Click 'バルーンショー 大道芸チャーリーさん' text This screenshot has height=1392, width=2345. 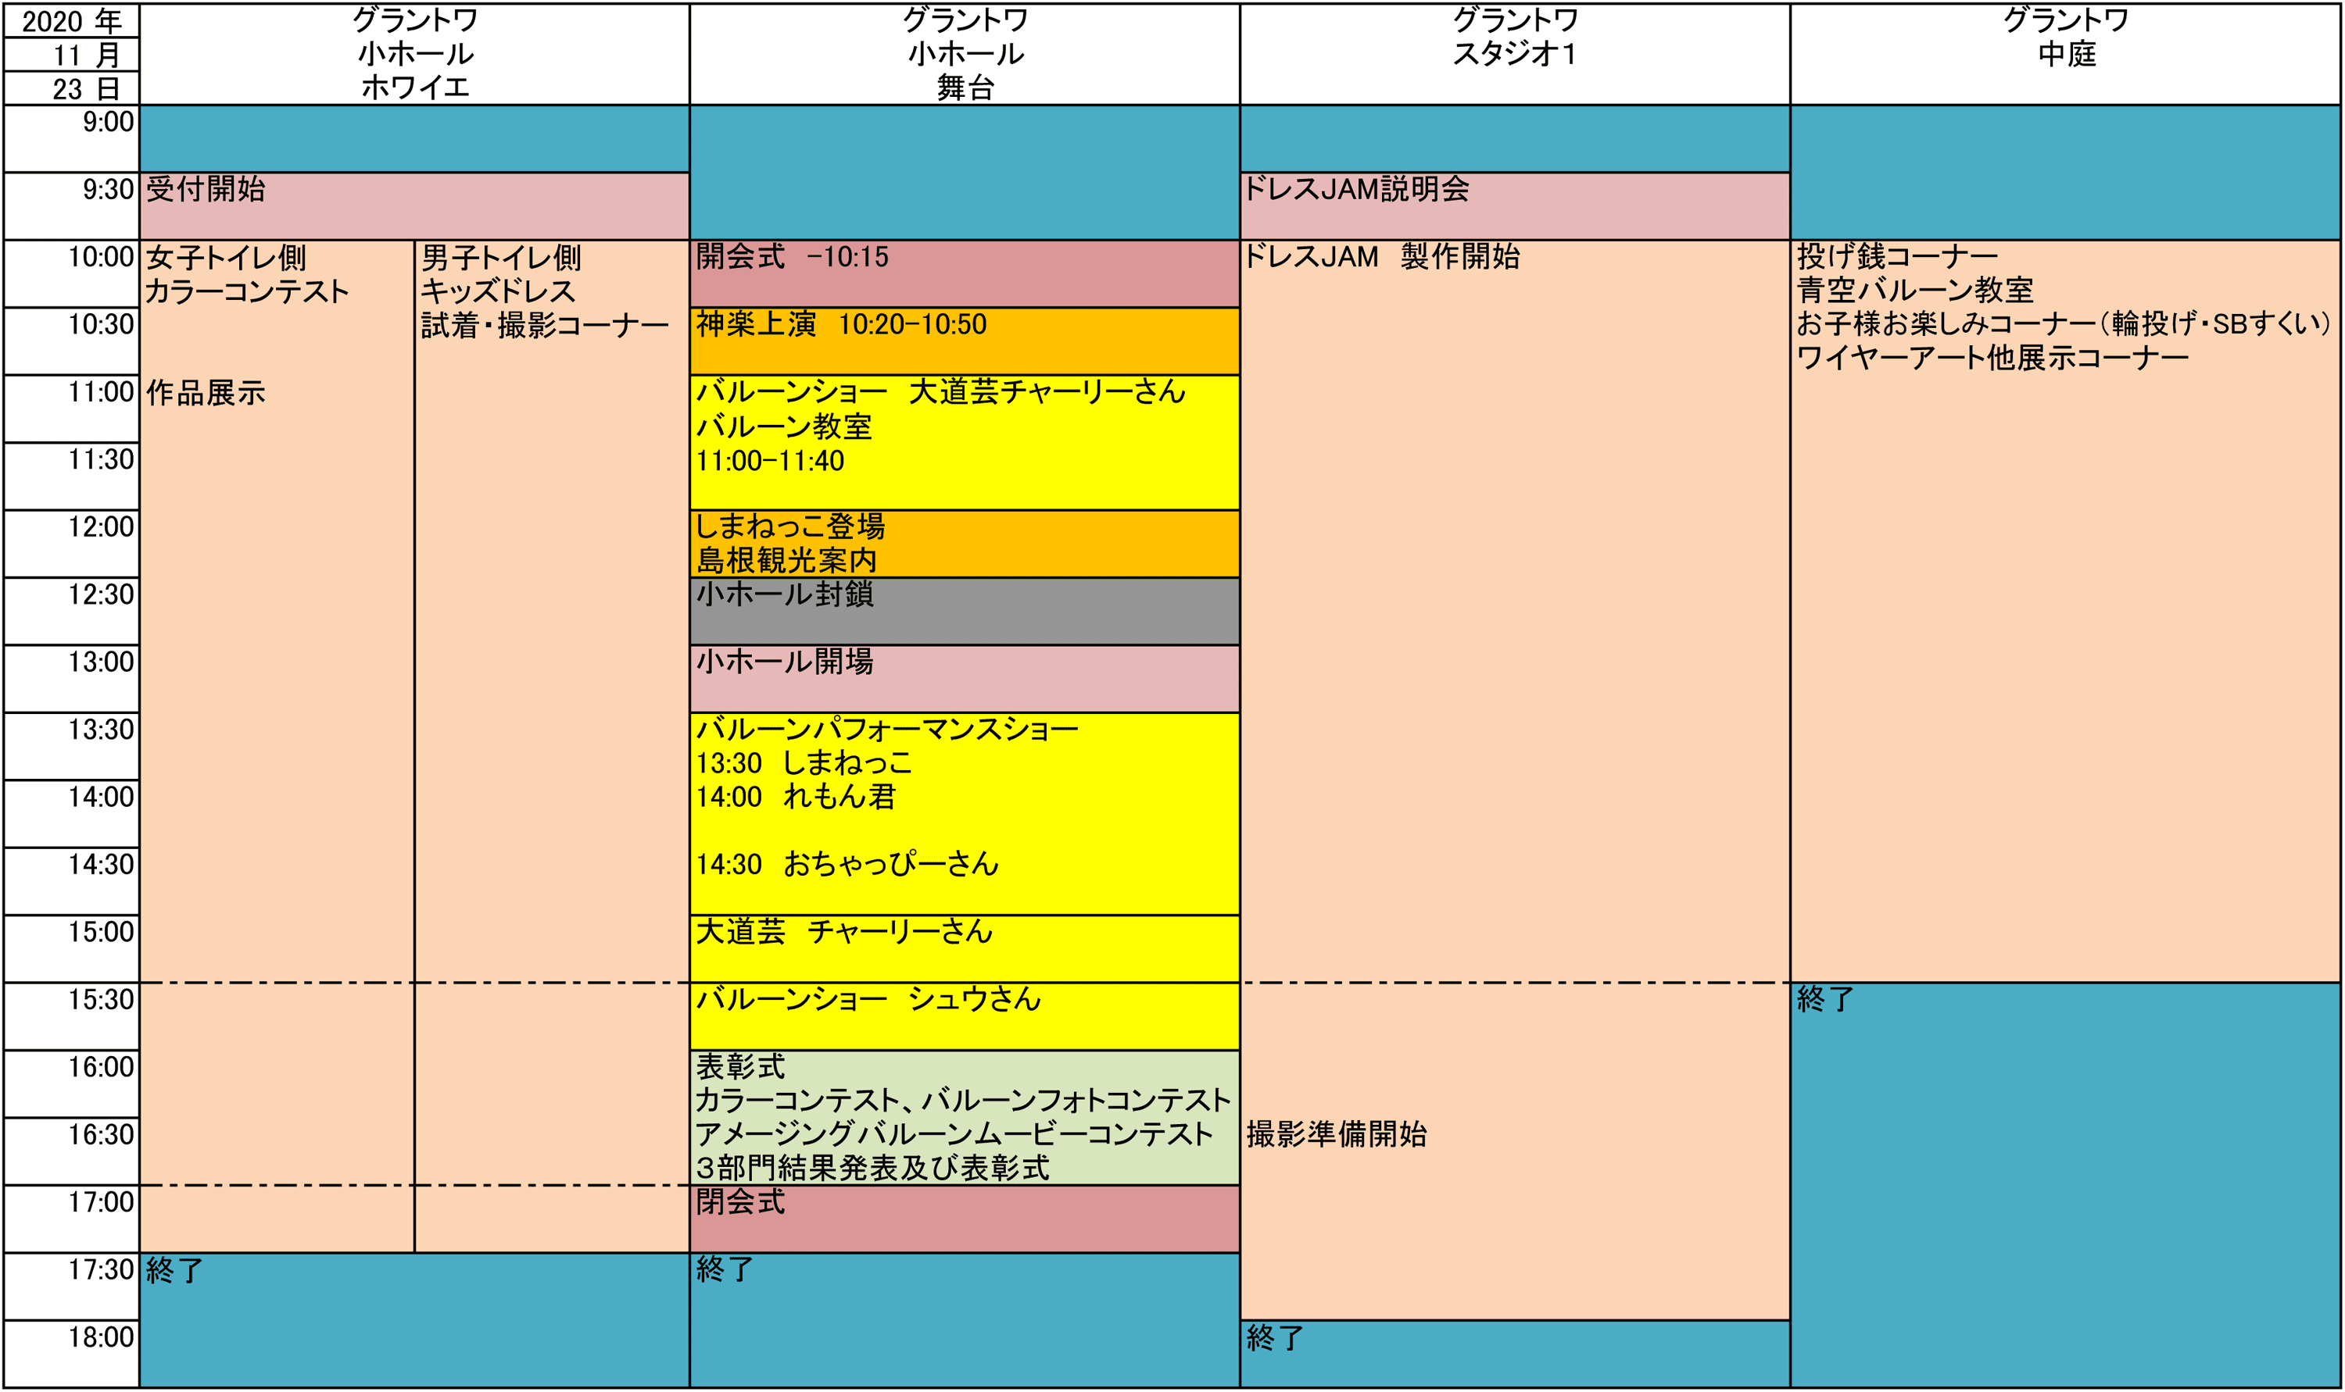(x=941, y=391)
